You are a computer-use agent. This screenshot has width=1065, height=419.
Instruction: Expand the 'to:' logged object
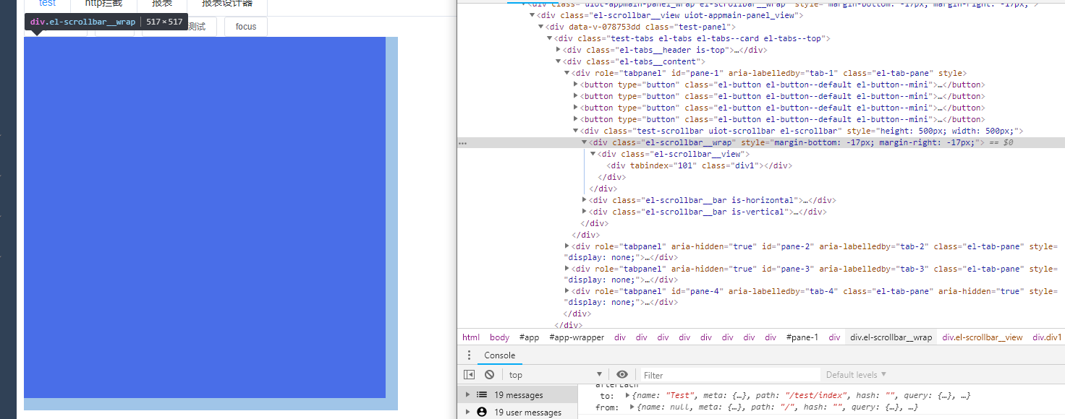click(x=627, y=395)
